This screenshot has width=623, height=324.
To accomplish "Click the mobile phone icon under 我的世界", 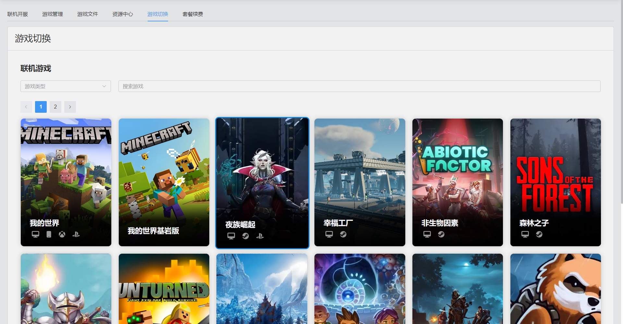I will click(x=49, y=234).
